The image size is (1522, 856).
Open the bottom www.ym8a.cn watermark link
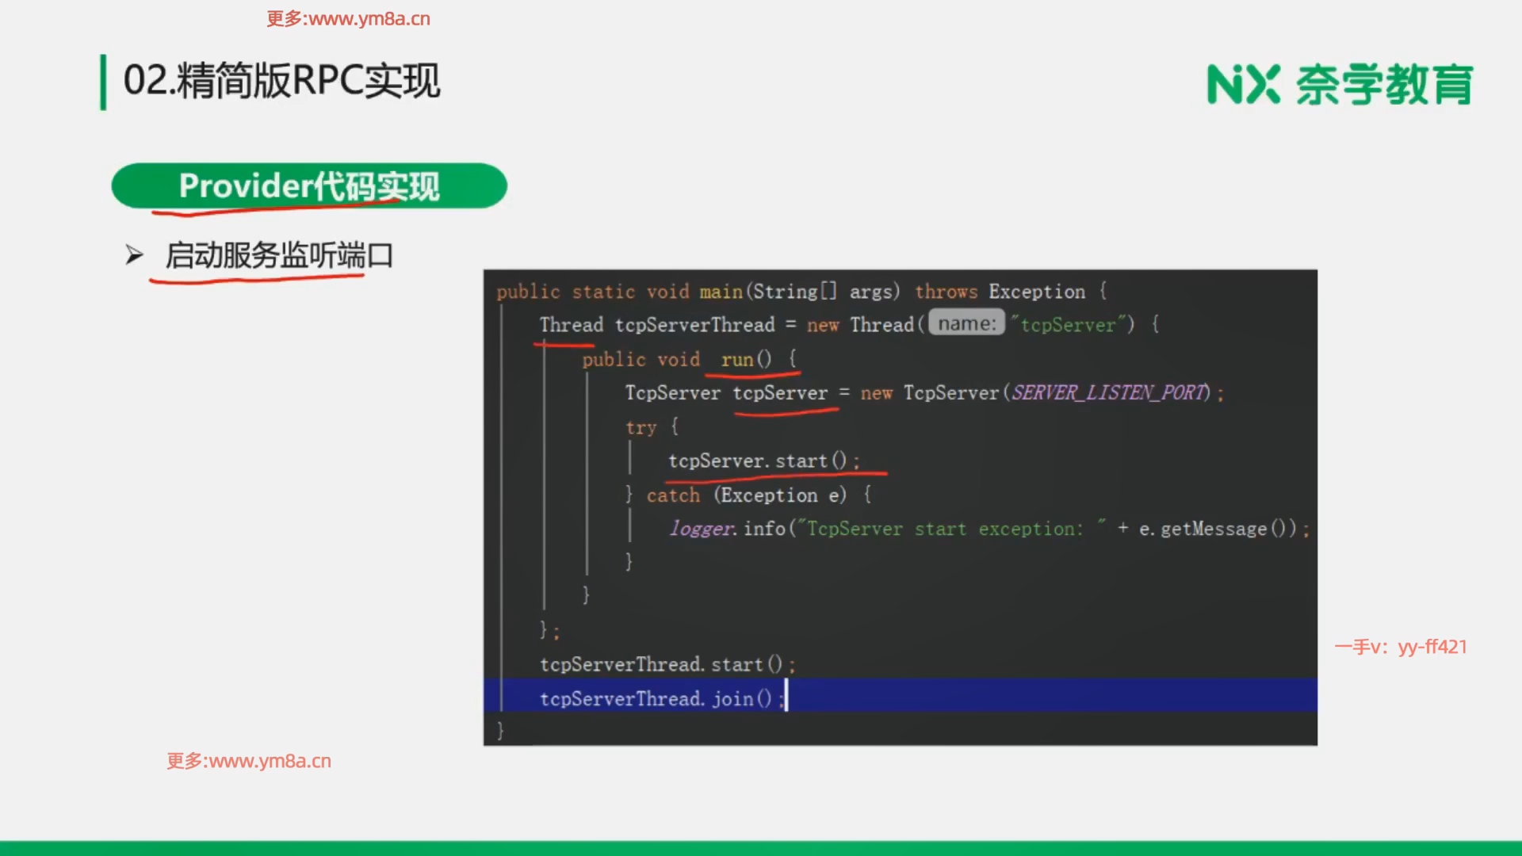click(249, 761)
